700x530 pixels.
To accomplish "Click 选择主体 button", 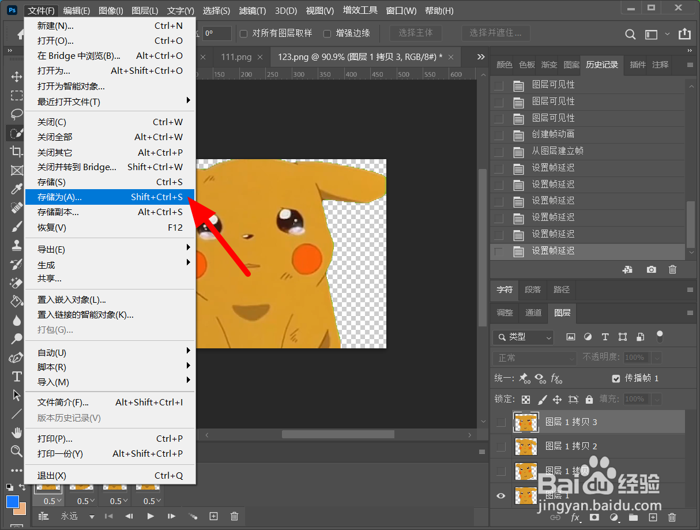I will click(x=415, y=33).
